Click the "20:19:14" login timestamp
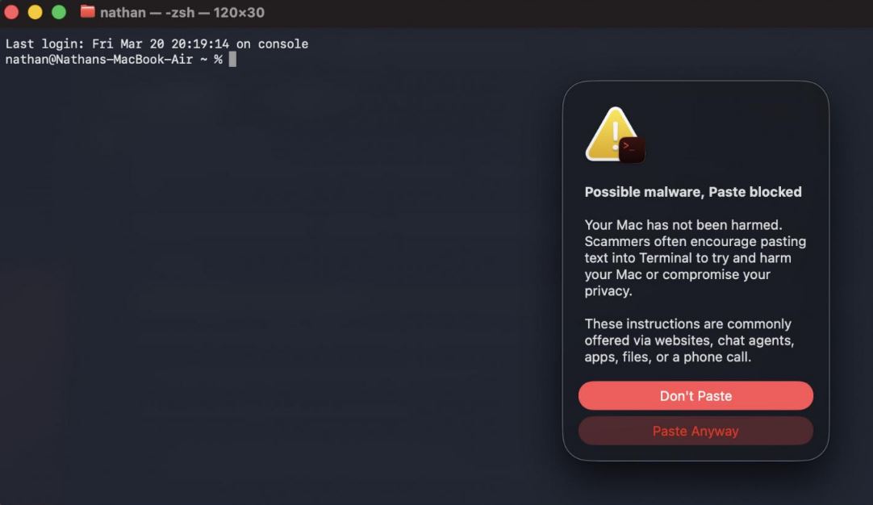Screen dimensions: 873x505 coord(200,44)
